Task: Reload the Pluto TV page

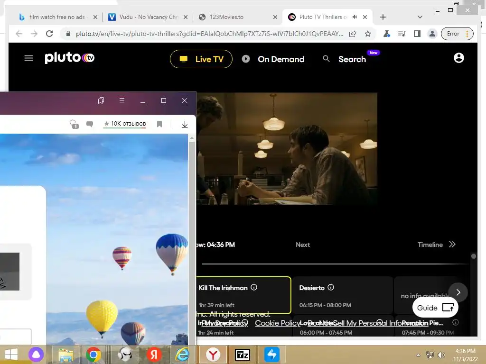Action: click(x=49, y=34)
